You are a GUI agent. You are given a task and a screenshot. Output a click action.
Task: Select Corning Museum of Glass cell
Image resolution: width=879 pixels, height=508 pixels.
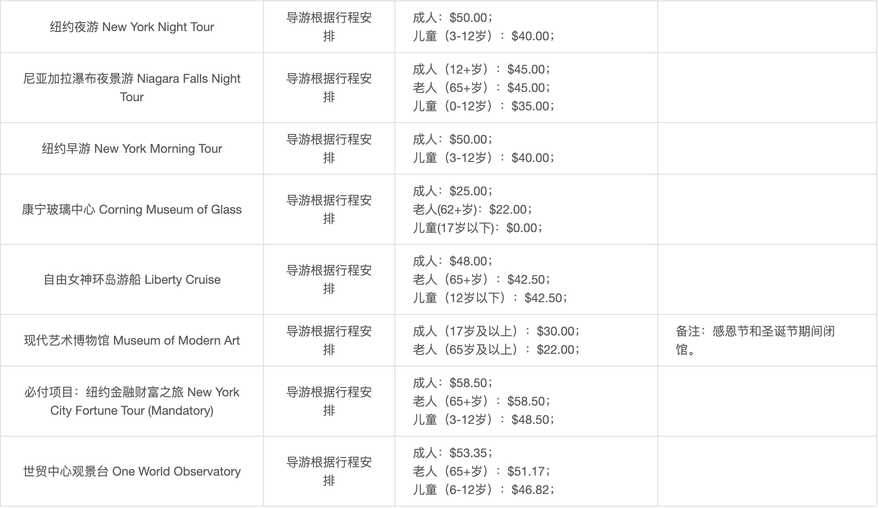132,209
